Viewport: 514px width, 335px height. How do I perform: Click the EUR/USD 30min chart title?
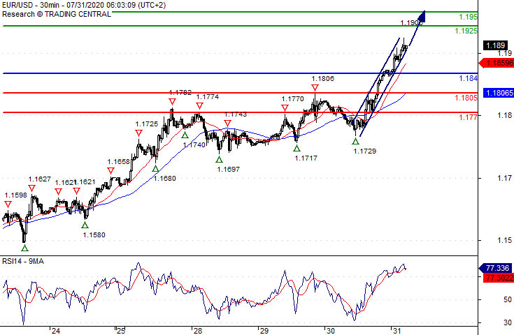point(84,5)
